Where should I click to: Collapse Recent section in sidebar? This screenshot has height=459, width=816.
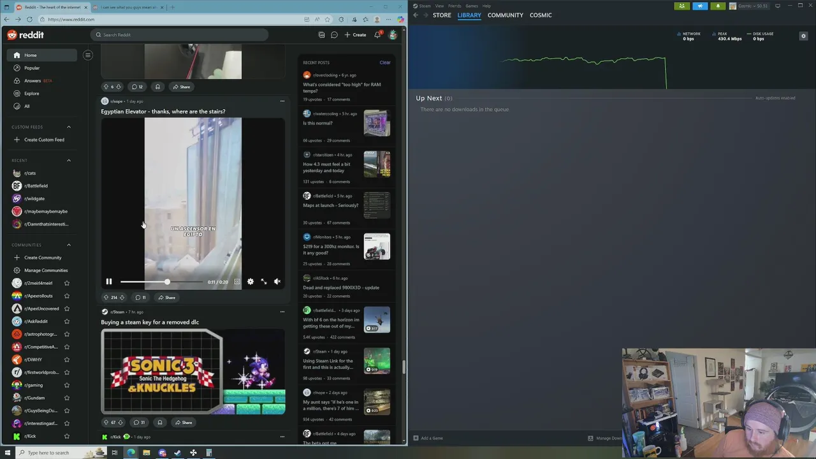tap(69, 160)
